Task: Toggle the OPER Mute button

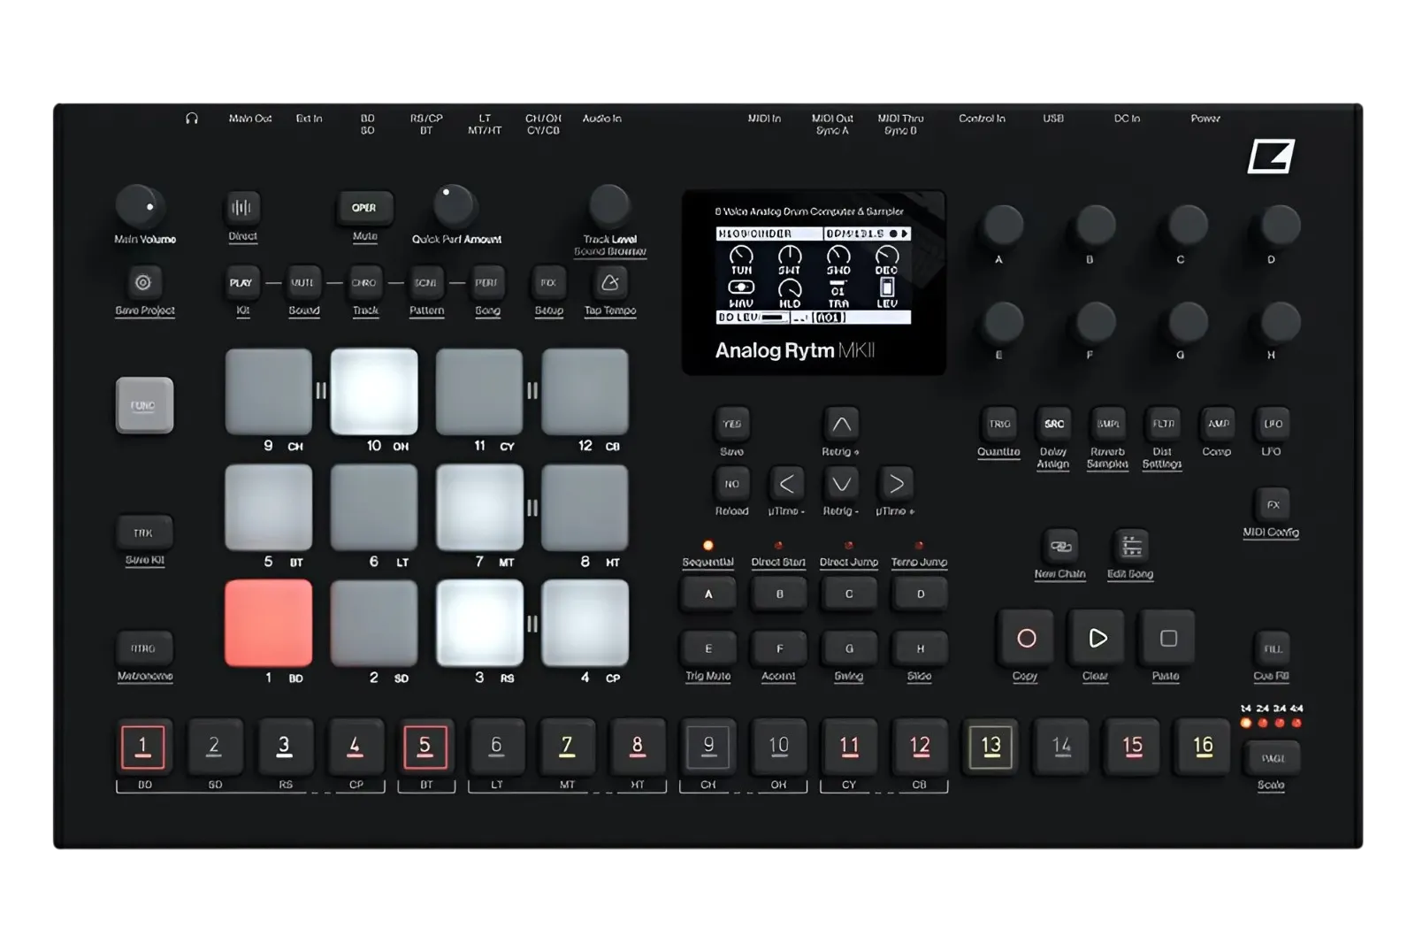Action: click(364, 208)
